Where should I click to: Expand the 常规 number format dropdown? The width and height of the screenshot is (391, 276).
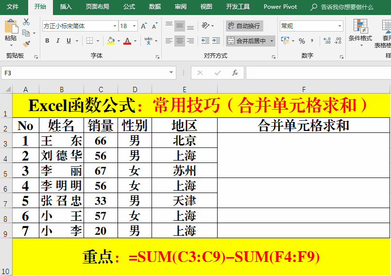point(339,26)
